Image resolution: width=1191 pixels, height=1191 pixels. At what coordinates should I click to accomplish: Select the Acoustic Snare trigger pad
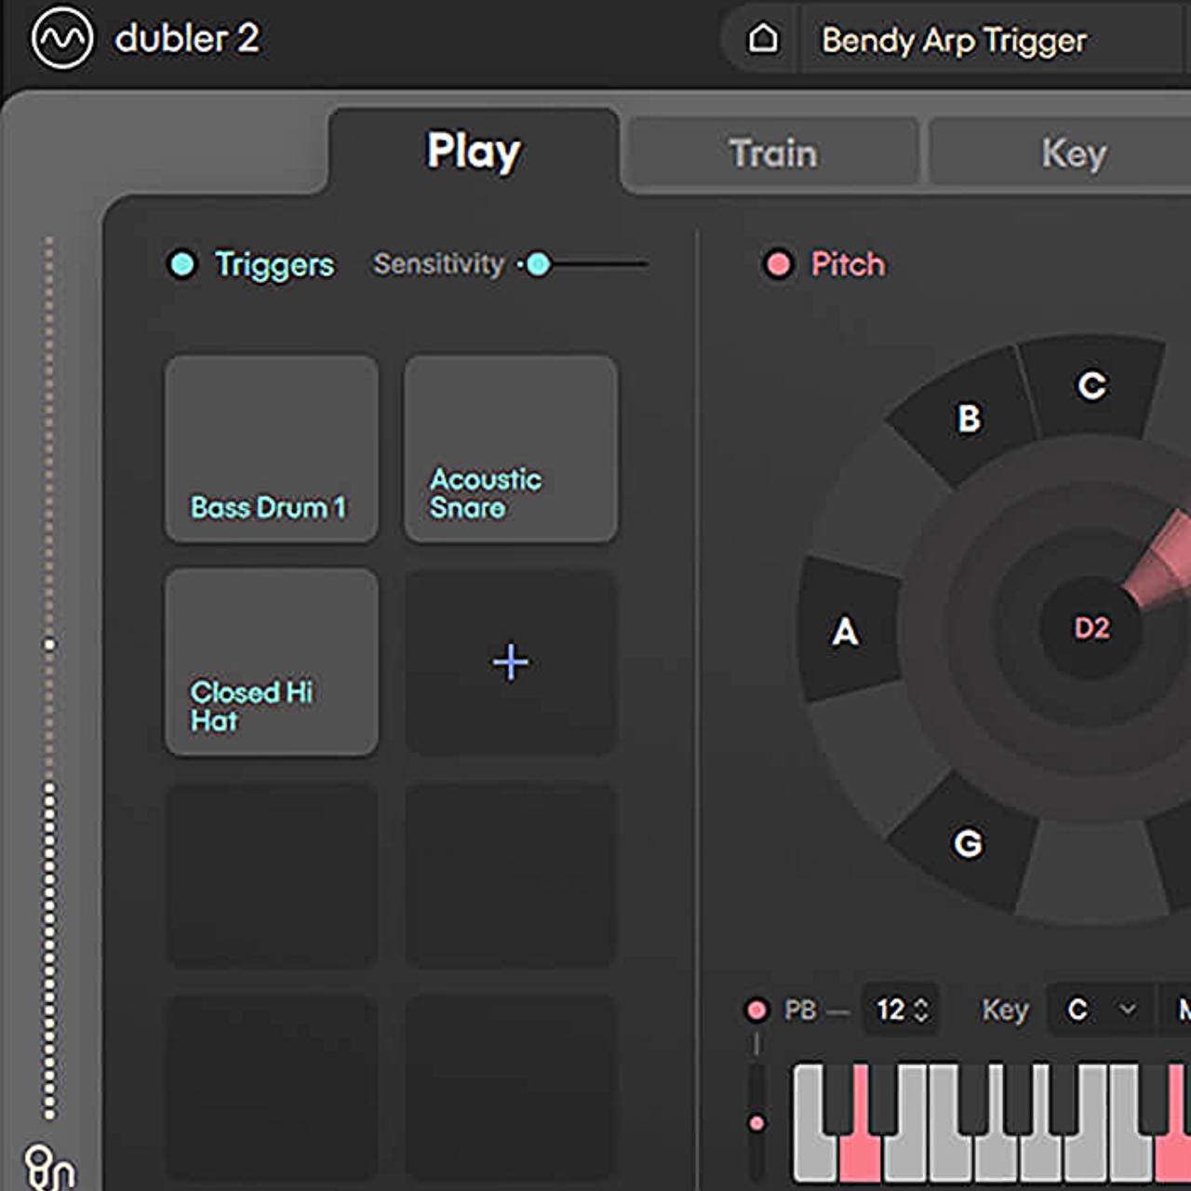click(511, 448)
